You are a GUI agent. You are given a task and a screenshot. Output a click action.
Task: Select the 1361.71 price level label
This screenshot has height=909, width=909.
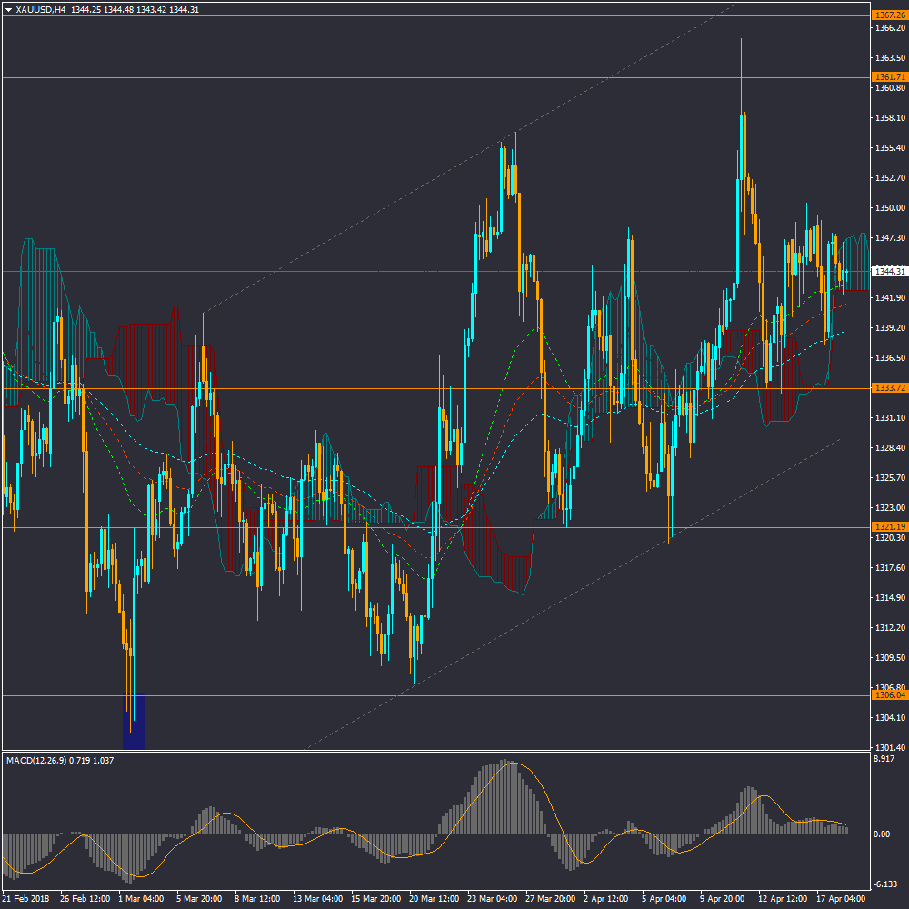(x=888, y=77)
